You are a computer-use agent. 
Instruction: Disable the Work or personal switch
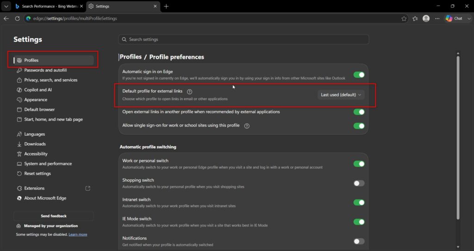click(x=359, y=164)
